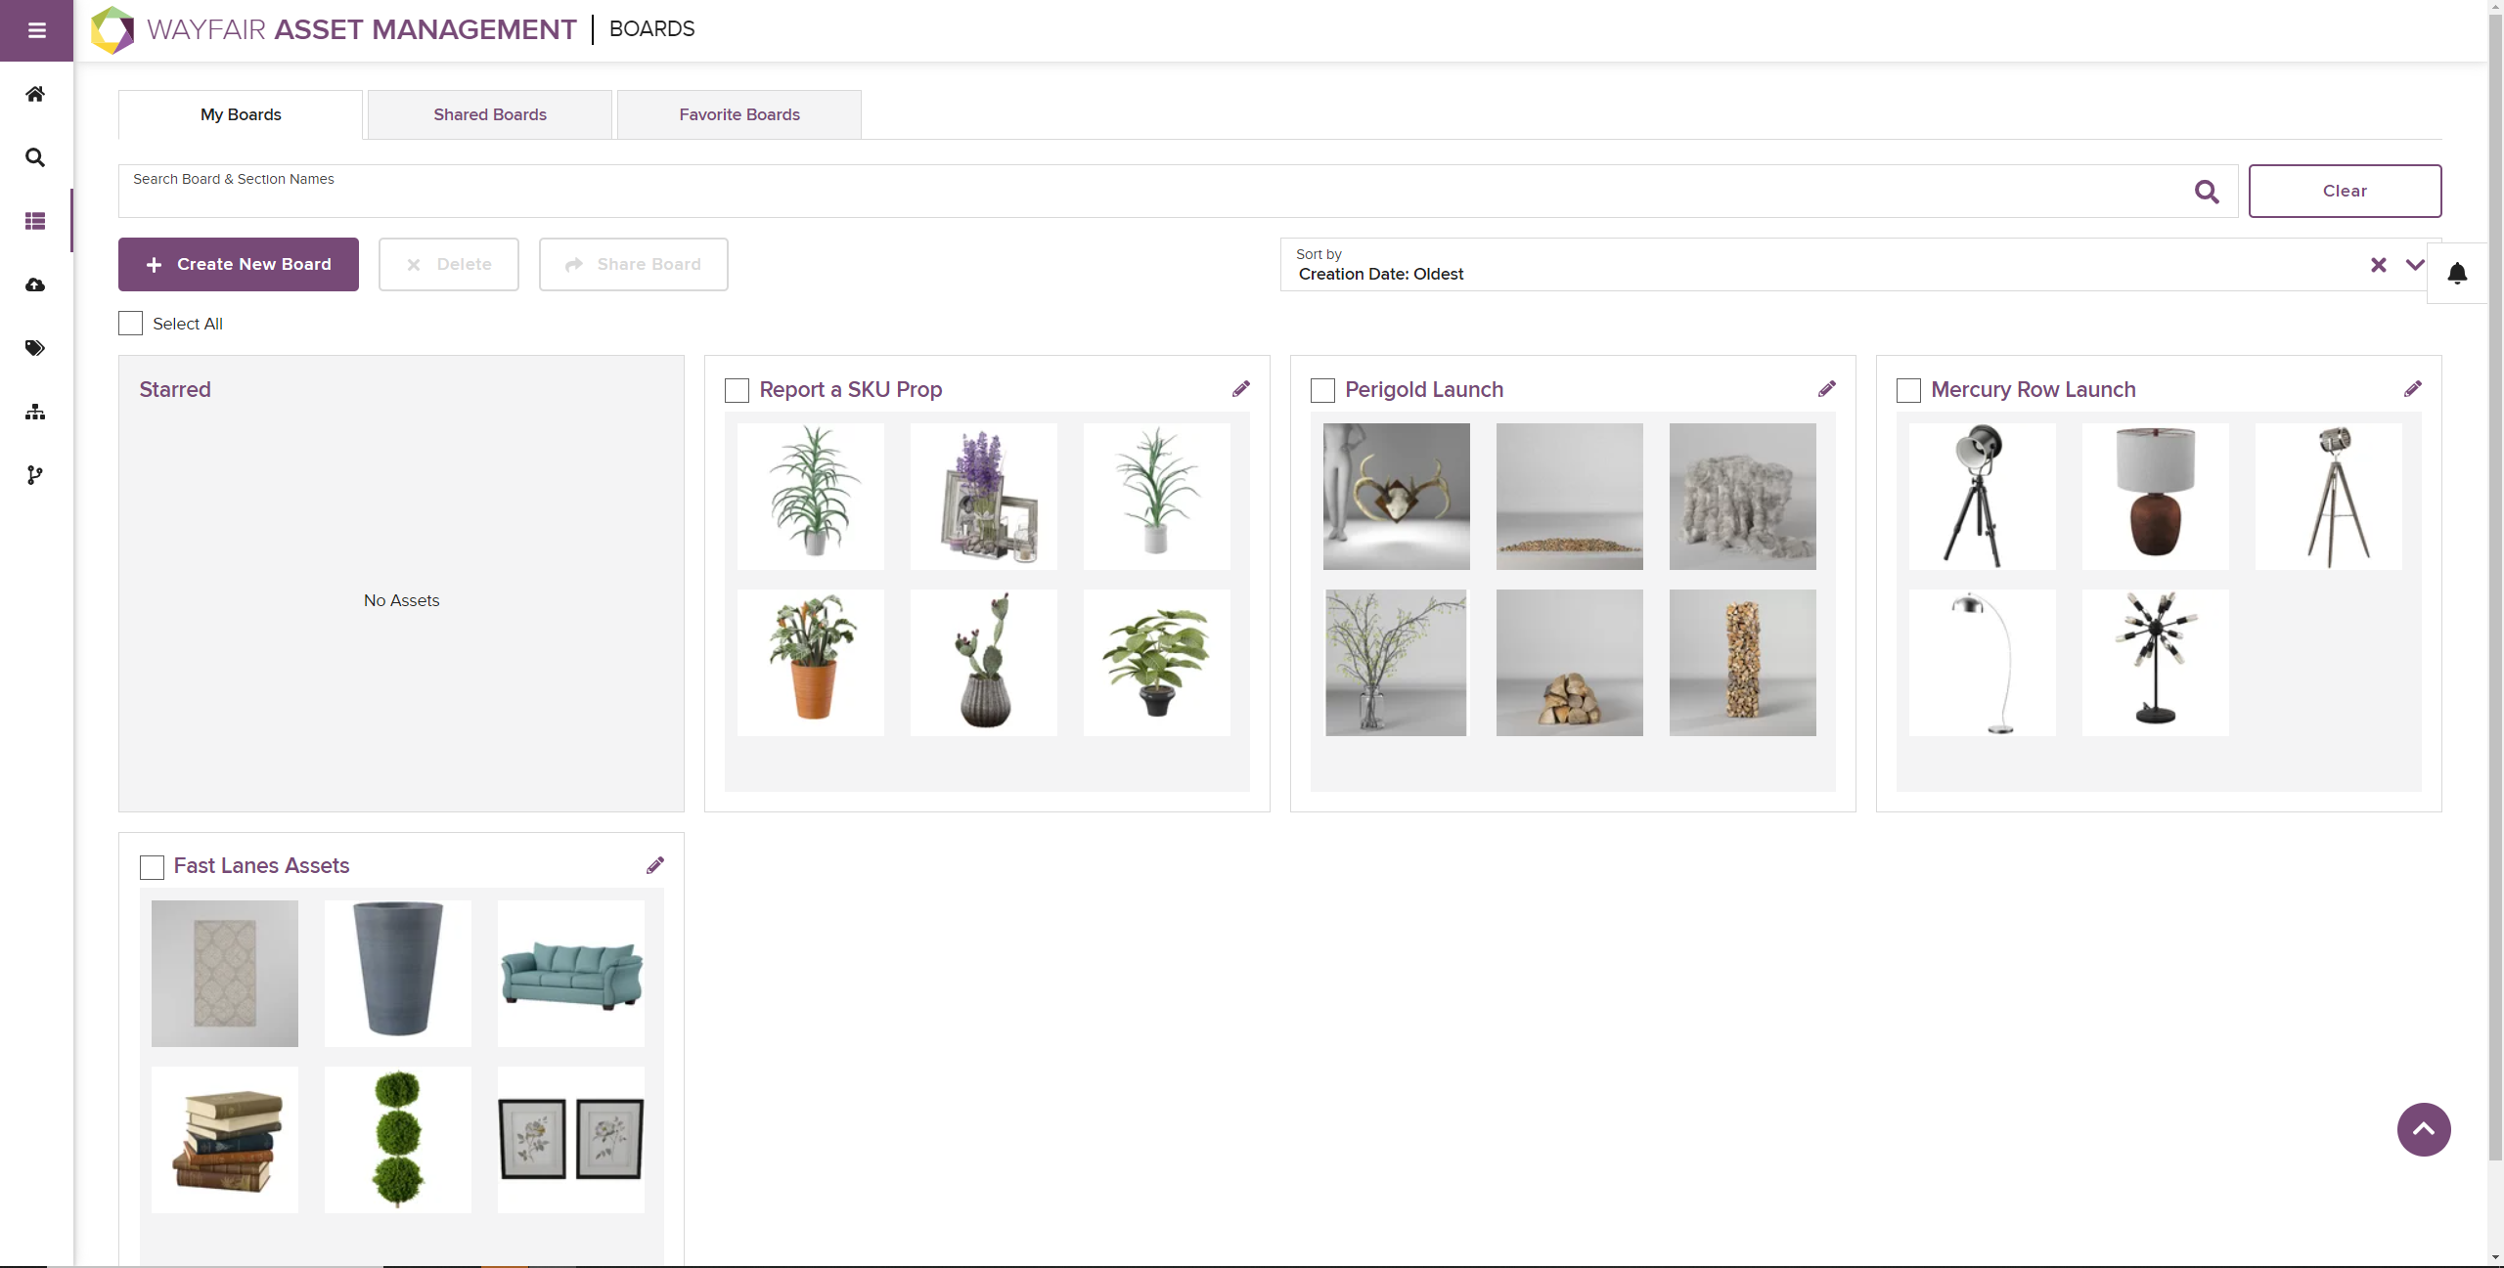This screenshot has width=2504, height=1268.
Task: Click the pencil icon on Fast Lanes Assets
Action: tap(654, 865)
